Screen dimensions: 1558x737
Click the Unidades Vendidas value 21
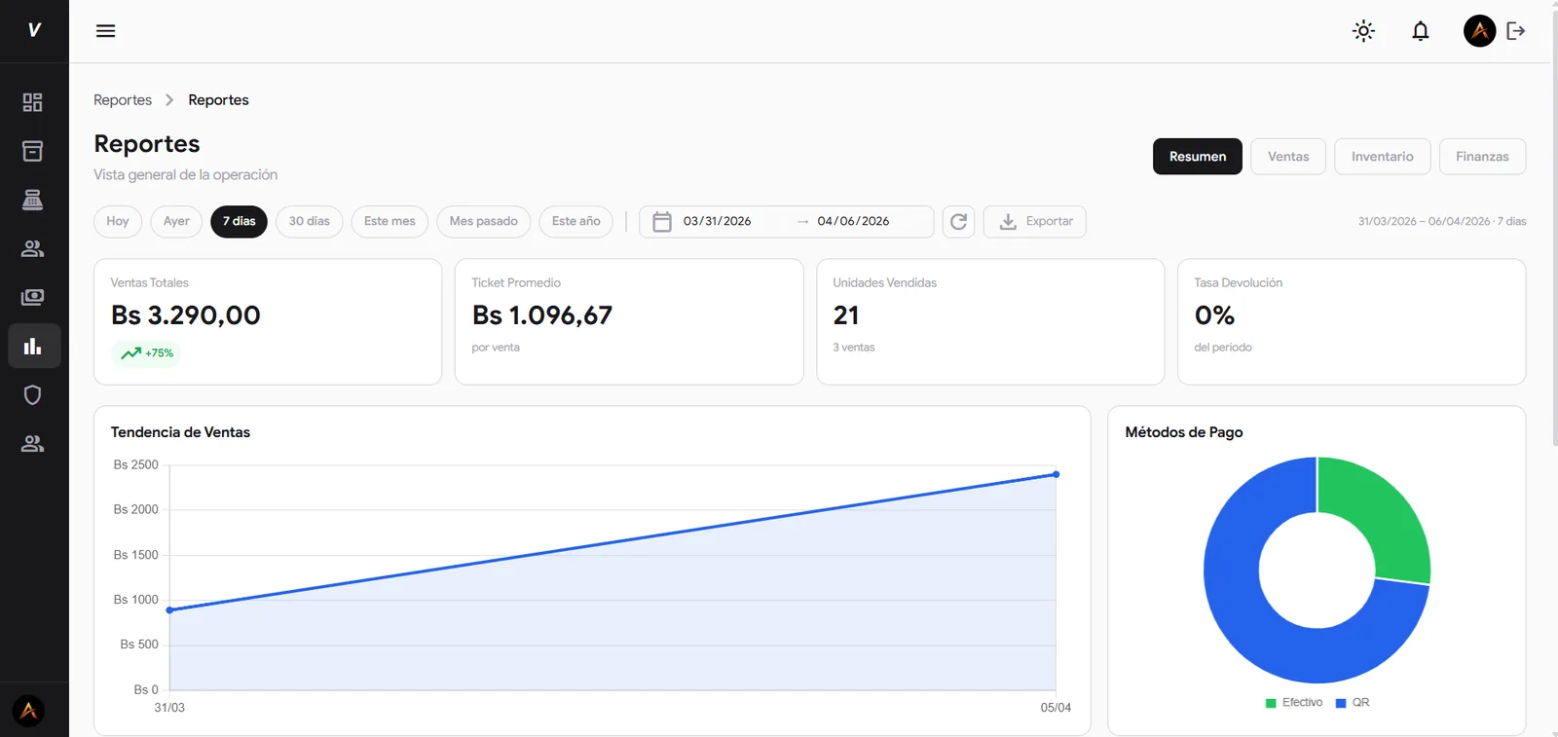(x=846, y=315)
